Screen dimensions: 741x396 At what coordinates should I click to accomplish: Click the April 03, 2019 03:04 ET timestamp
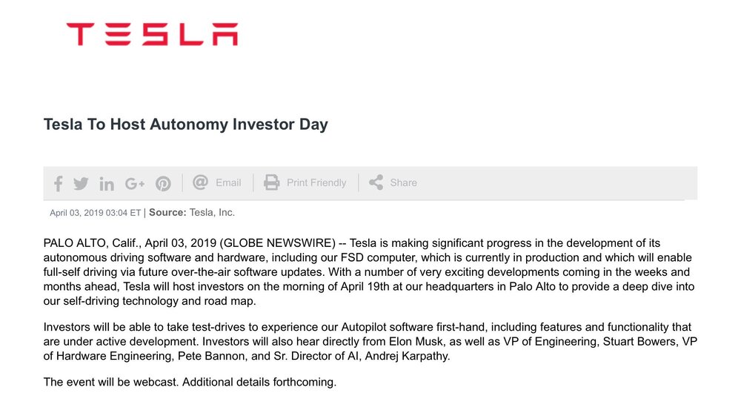point(95,213)
